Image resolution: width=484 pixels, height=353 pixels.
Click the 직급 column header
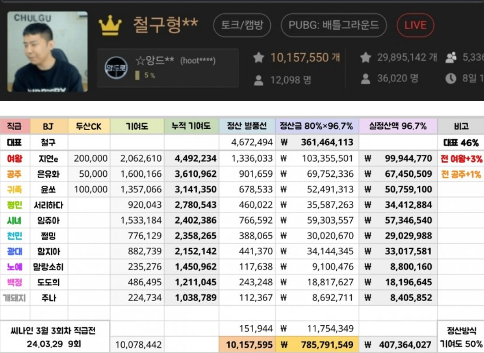pyautogui.click(x=15, y=126)
